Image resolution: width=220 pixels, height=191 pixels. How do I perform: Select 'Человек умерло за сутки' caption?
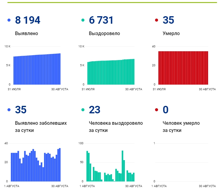[x=181, y=127]
